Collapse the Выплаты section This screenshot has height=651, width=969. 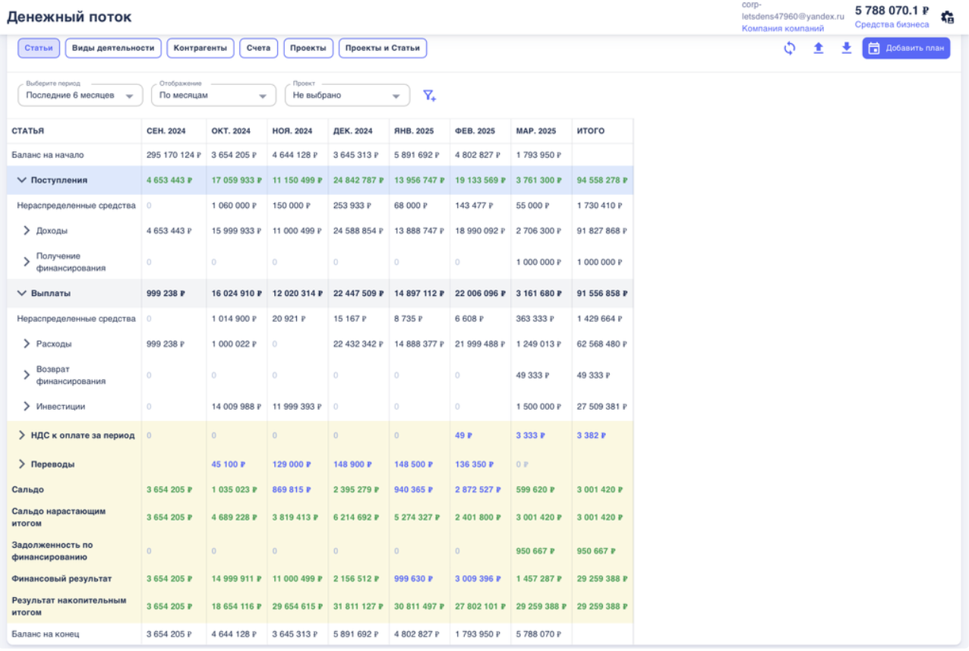pos(21,294)
